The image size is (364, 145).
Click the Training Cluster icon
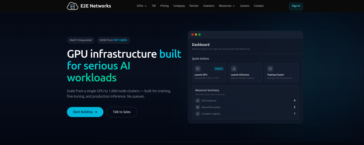point(270,69)
